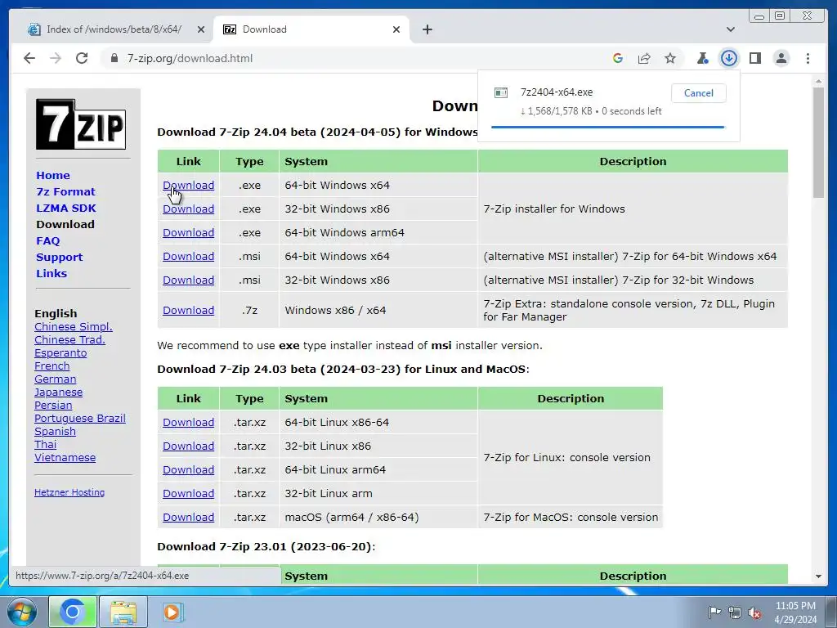Switch language to Portuguese Brazil
This screenshot has height=628, width=837.
point(80,418)
